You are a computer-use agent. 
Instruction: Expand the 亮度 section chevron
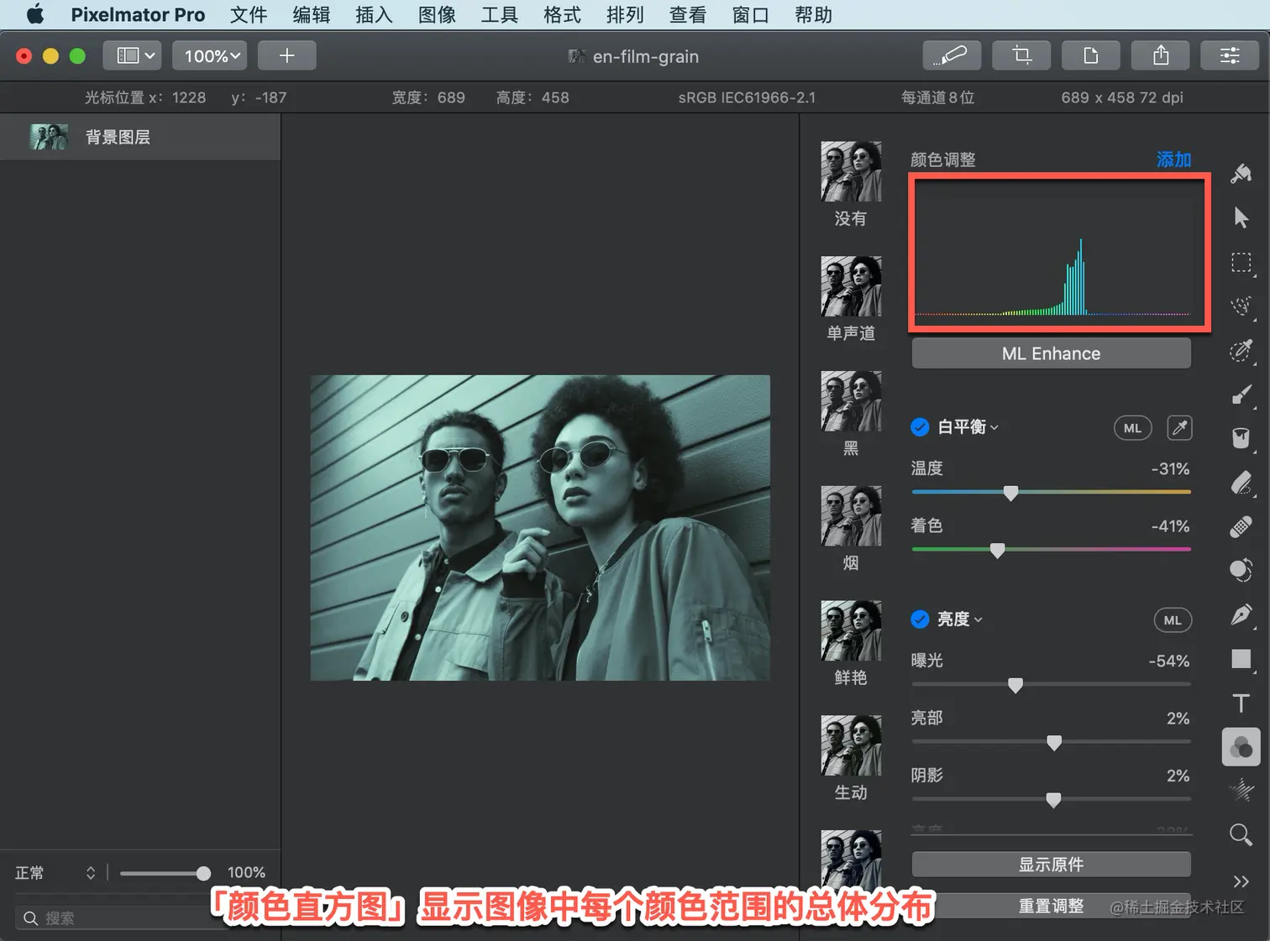tap(979, 620)
